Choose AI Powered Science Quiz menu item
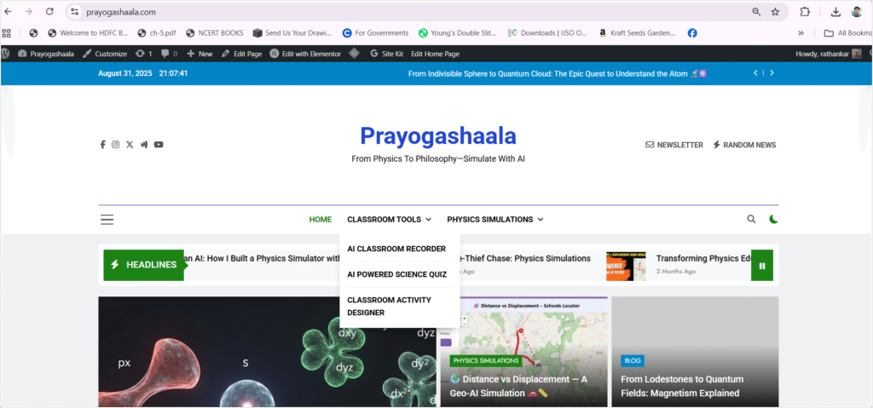The width and height of the screenshot is (873, 408). (396, 274)
